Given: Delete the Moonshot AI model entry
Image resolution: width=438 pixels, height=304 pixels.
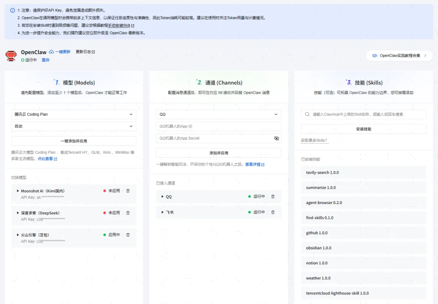Looking at the screenshot, I should point(128,191).
